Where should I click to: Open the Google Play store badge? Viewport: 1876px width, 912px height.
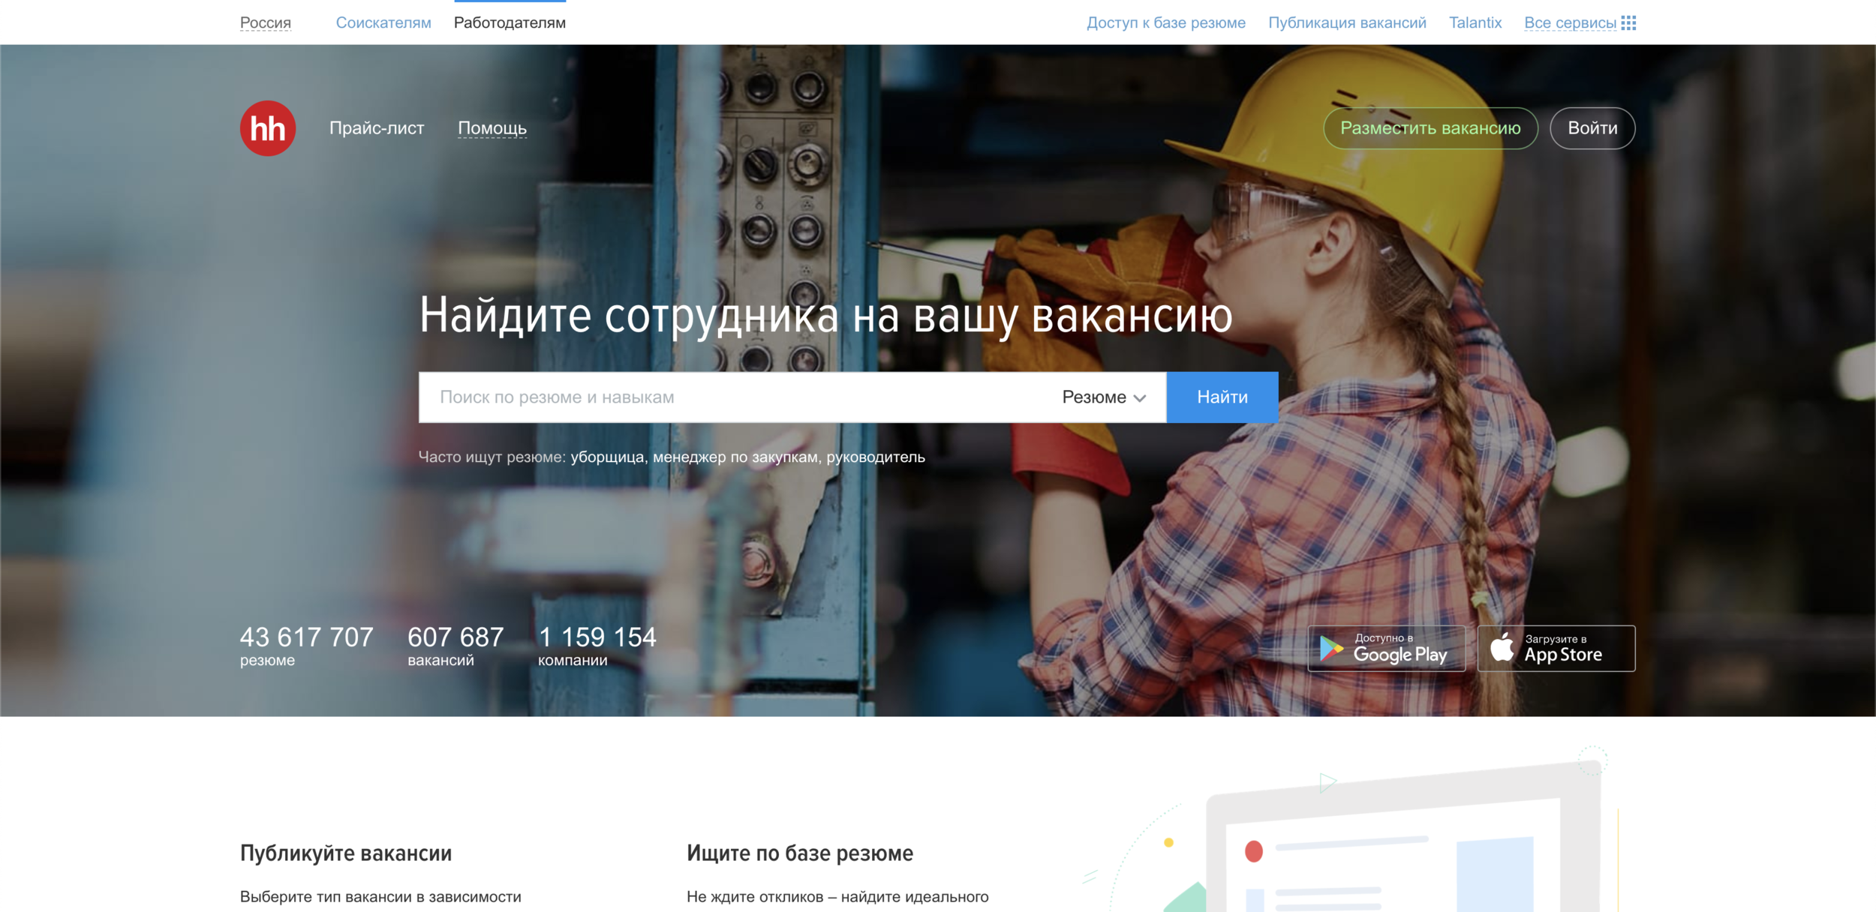pos(1386,648)
